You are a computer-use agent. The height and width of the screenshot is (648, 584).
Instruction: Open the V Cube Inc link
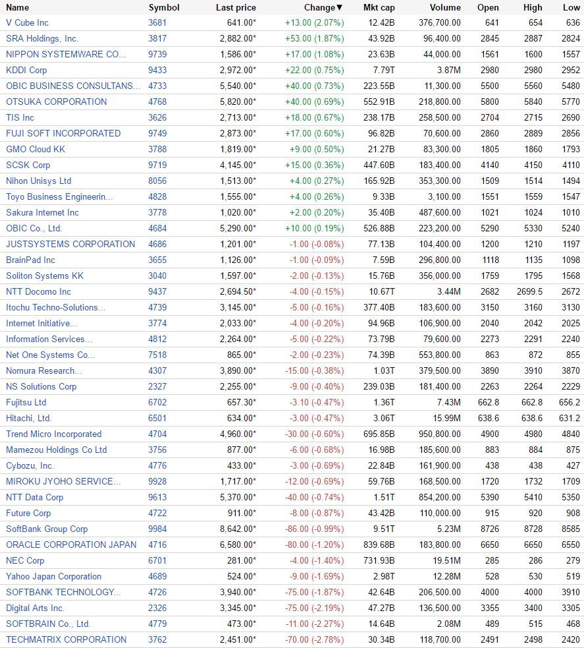(27, 22)
